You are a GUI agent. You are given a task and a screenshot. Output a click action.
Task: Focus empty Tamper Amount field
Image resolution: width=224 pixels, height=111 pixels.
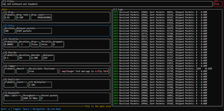point(22,71)
